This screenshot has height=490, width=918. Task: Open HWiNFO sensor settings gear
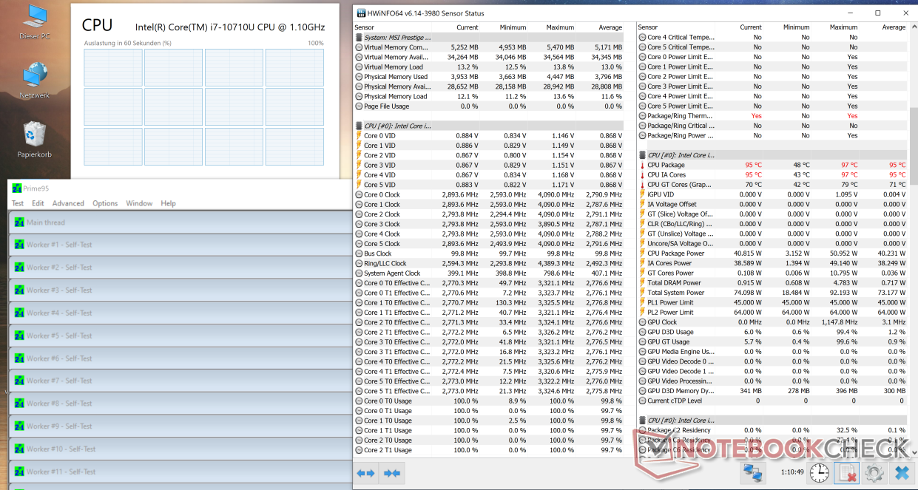point(874,472)
